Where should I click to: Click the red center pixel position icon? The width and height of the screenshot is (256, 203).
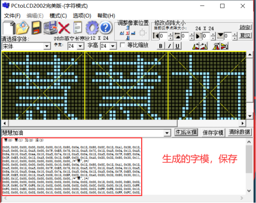pos(127,33)
